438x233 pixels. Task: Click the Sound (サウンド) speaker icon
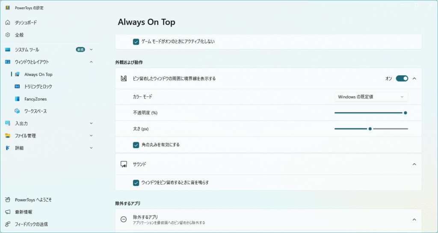124,164
